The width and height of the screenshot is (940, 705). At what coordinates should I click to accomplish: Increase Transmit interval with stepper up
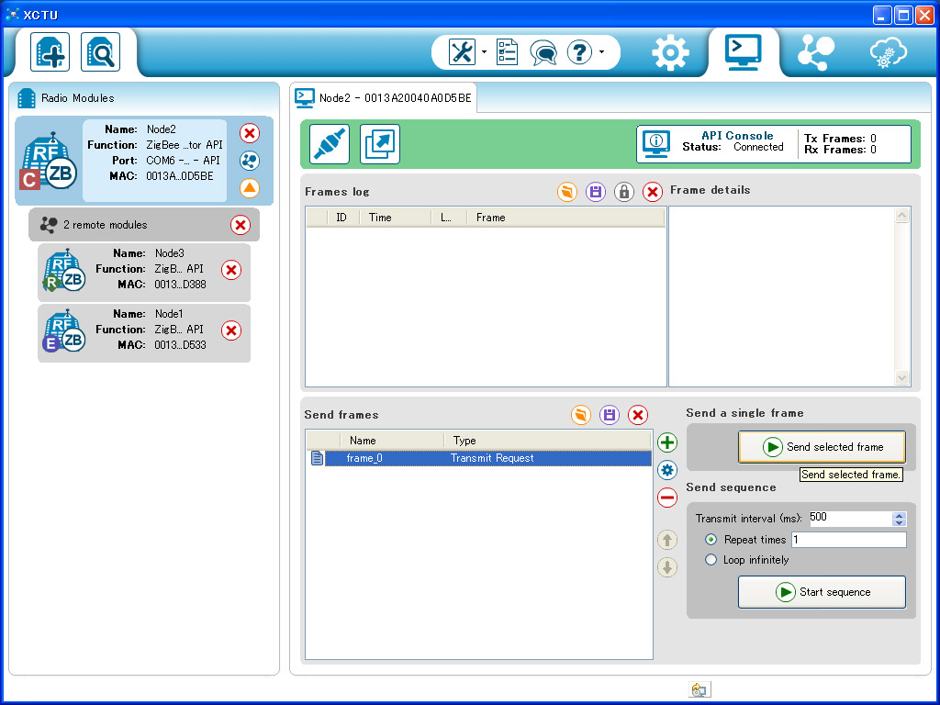pyautogui.click(x=899, y=516)
